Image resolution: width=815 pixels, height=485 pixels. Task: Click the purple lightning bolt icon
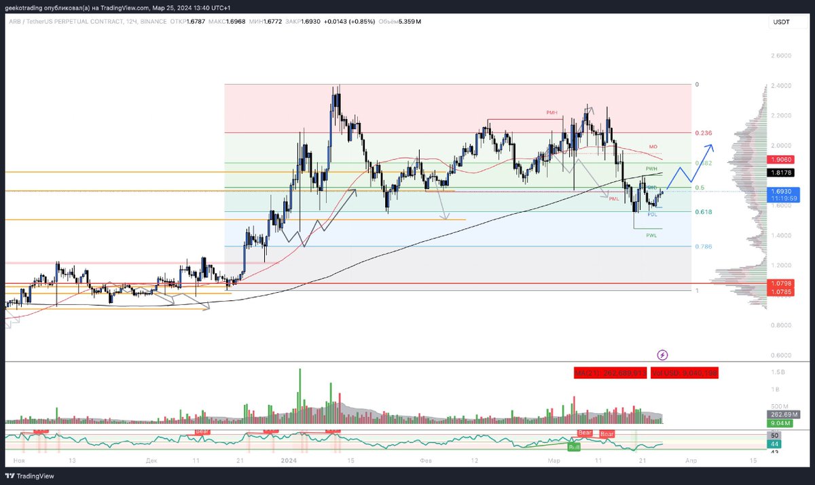(x=663, y=355)
